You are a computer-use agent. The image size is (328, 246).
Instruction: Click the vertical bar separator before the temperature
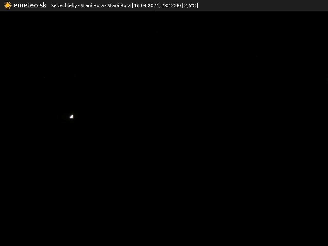(183, 6)
